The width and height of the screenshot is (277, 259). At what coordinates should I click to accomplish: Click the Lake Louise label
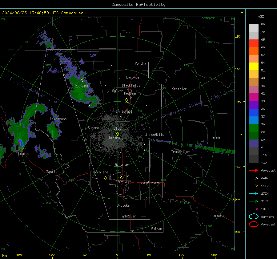(x=24, y=151)
